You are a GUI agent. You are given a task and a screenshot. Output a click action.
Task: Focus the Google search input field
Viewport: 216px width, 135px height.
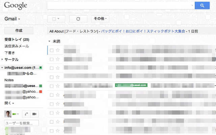pyautogui.click(x=119, y=5)
